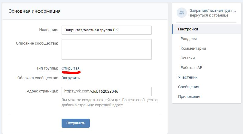Open the 'Открытая' group type dropdown

[x=71, y=68]
